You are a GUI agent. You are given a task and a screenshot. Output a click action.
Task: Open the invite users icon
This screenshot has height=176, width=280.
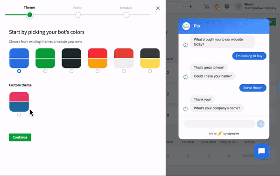[x=207, y=7]
